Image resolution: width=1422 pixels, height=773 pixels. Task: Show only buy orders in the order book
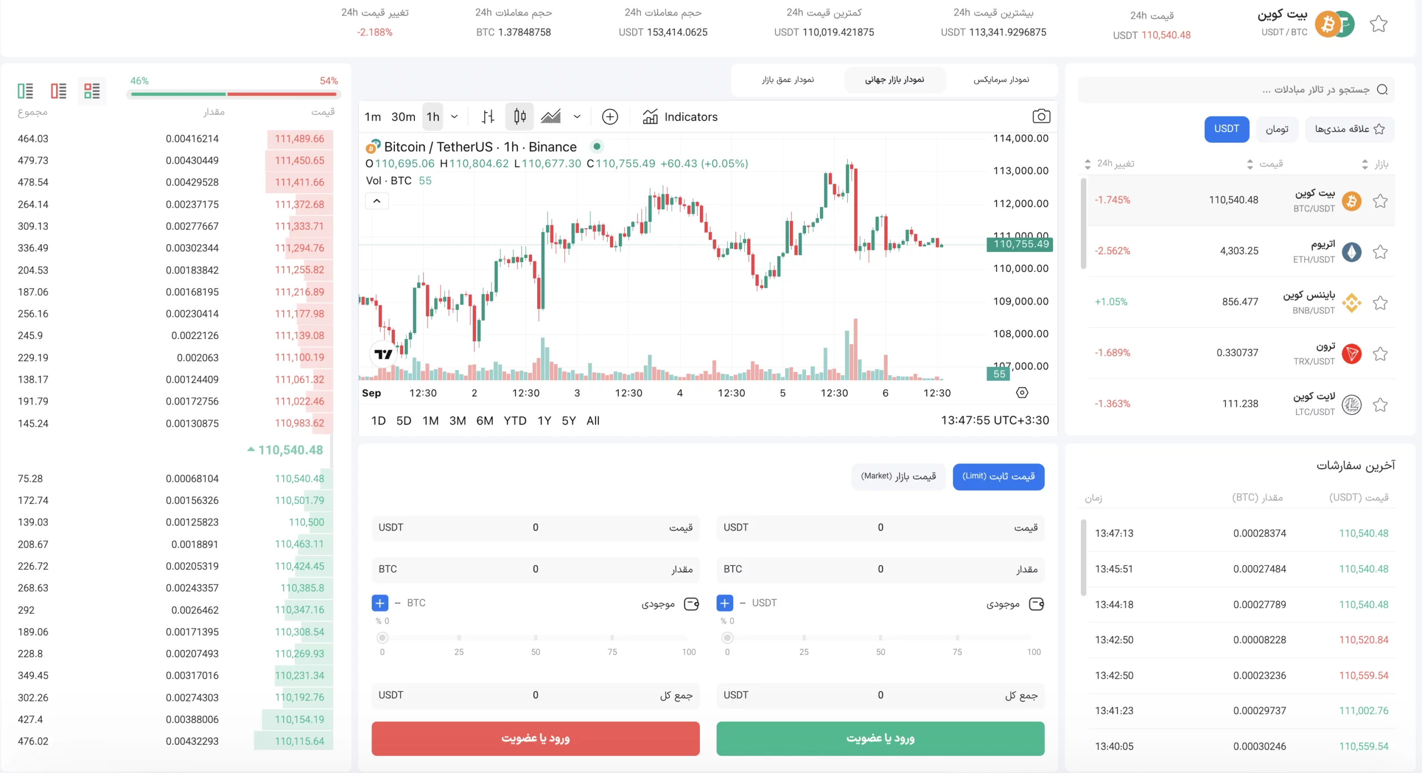click(26, 90)
